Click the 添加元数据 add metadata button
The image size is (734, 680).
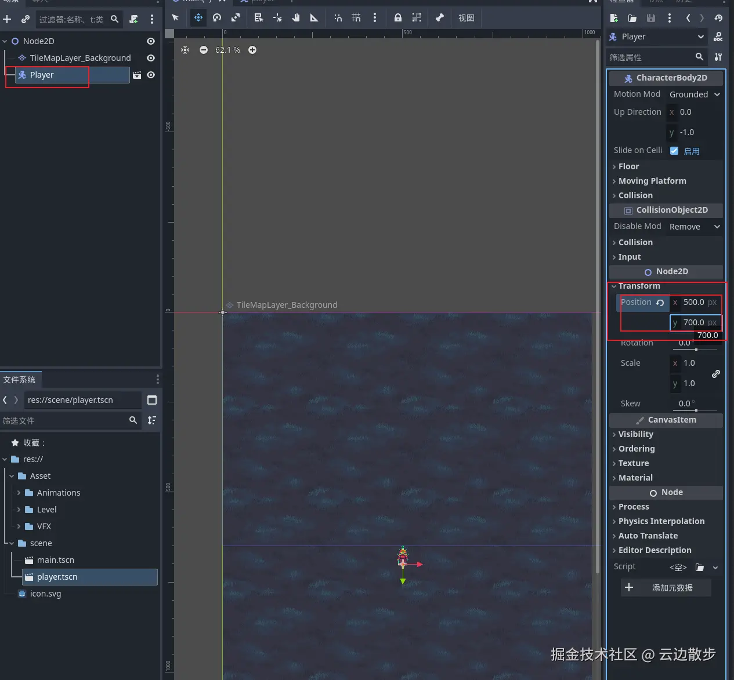[x=666, y=588]
